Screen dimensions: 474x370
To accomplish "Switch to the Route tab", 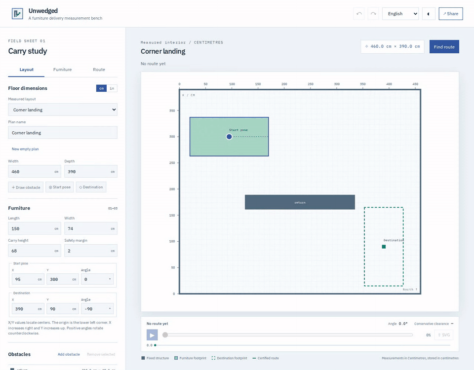I will [99, 70].
